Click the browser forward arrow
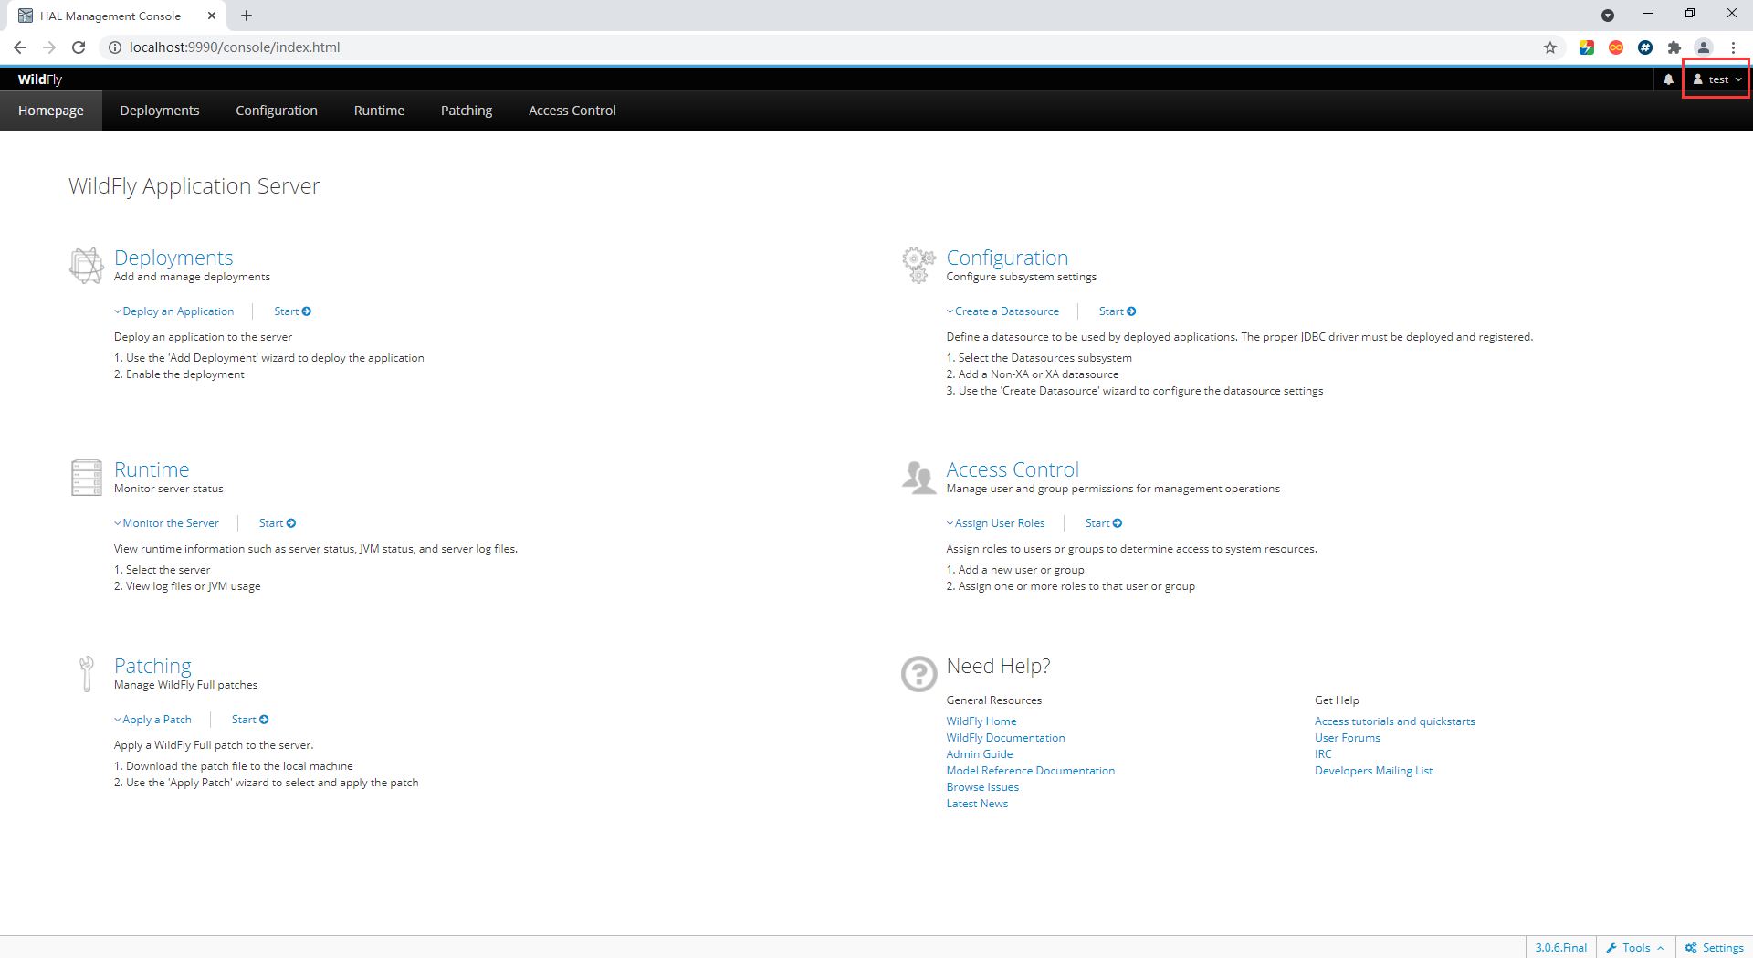Image resolution: width=1753 pixels, height=958 pixels. tap(49, 47)
